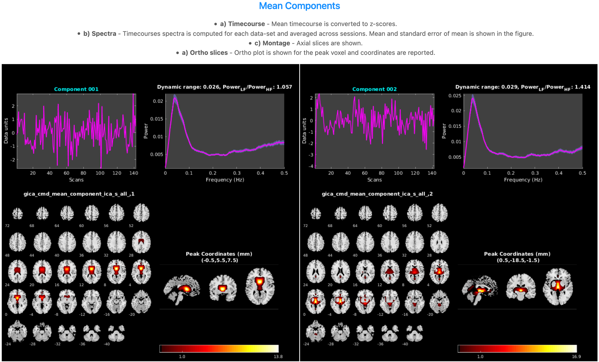Select the Ortho slices bullet description

pyautogui.click(x=308, y=53)
